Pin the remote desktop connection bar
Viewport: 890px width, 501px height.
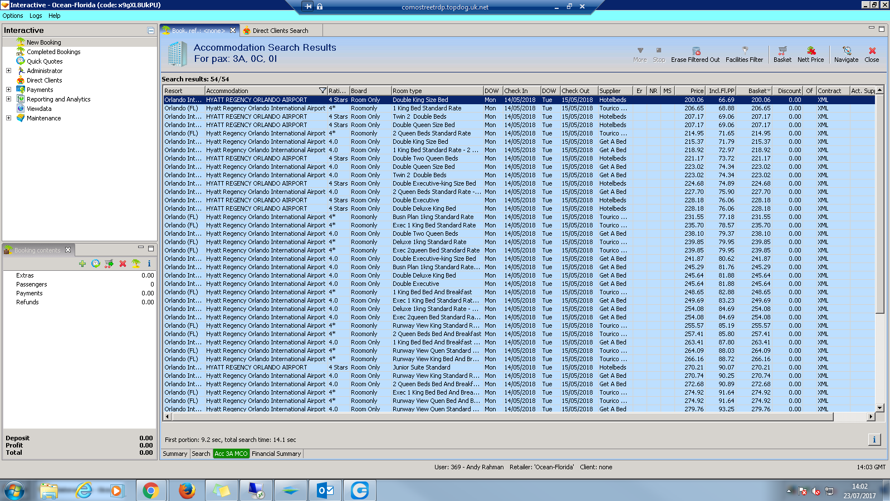309,7
